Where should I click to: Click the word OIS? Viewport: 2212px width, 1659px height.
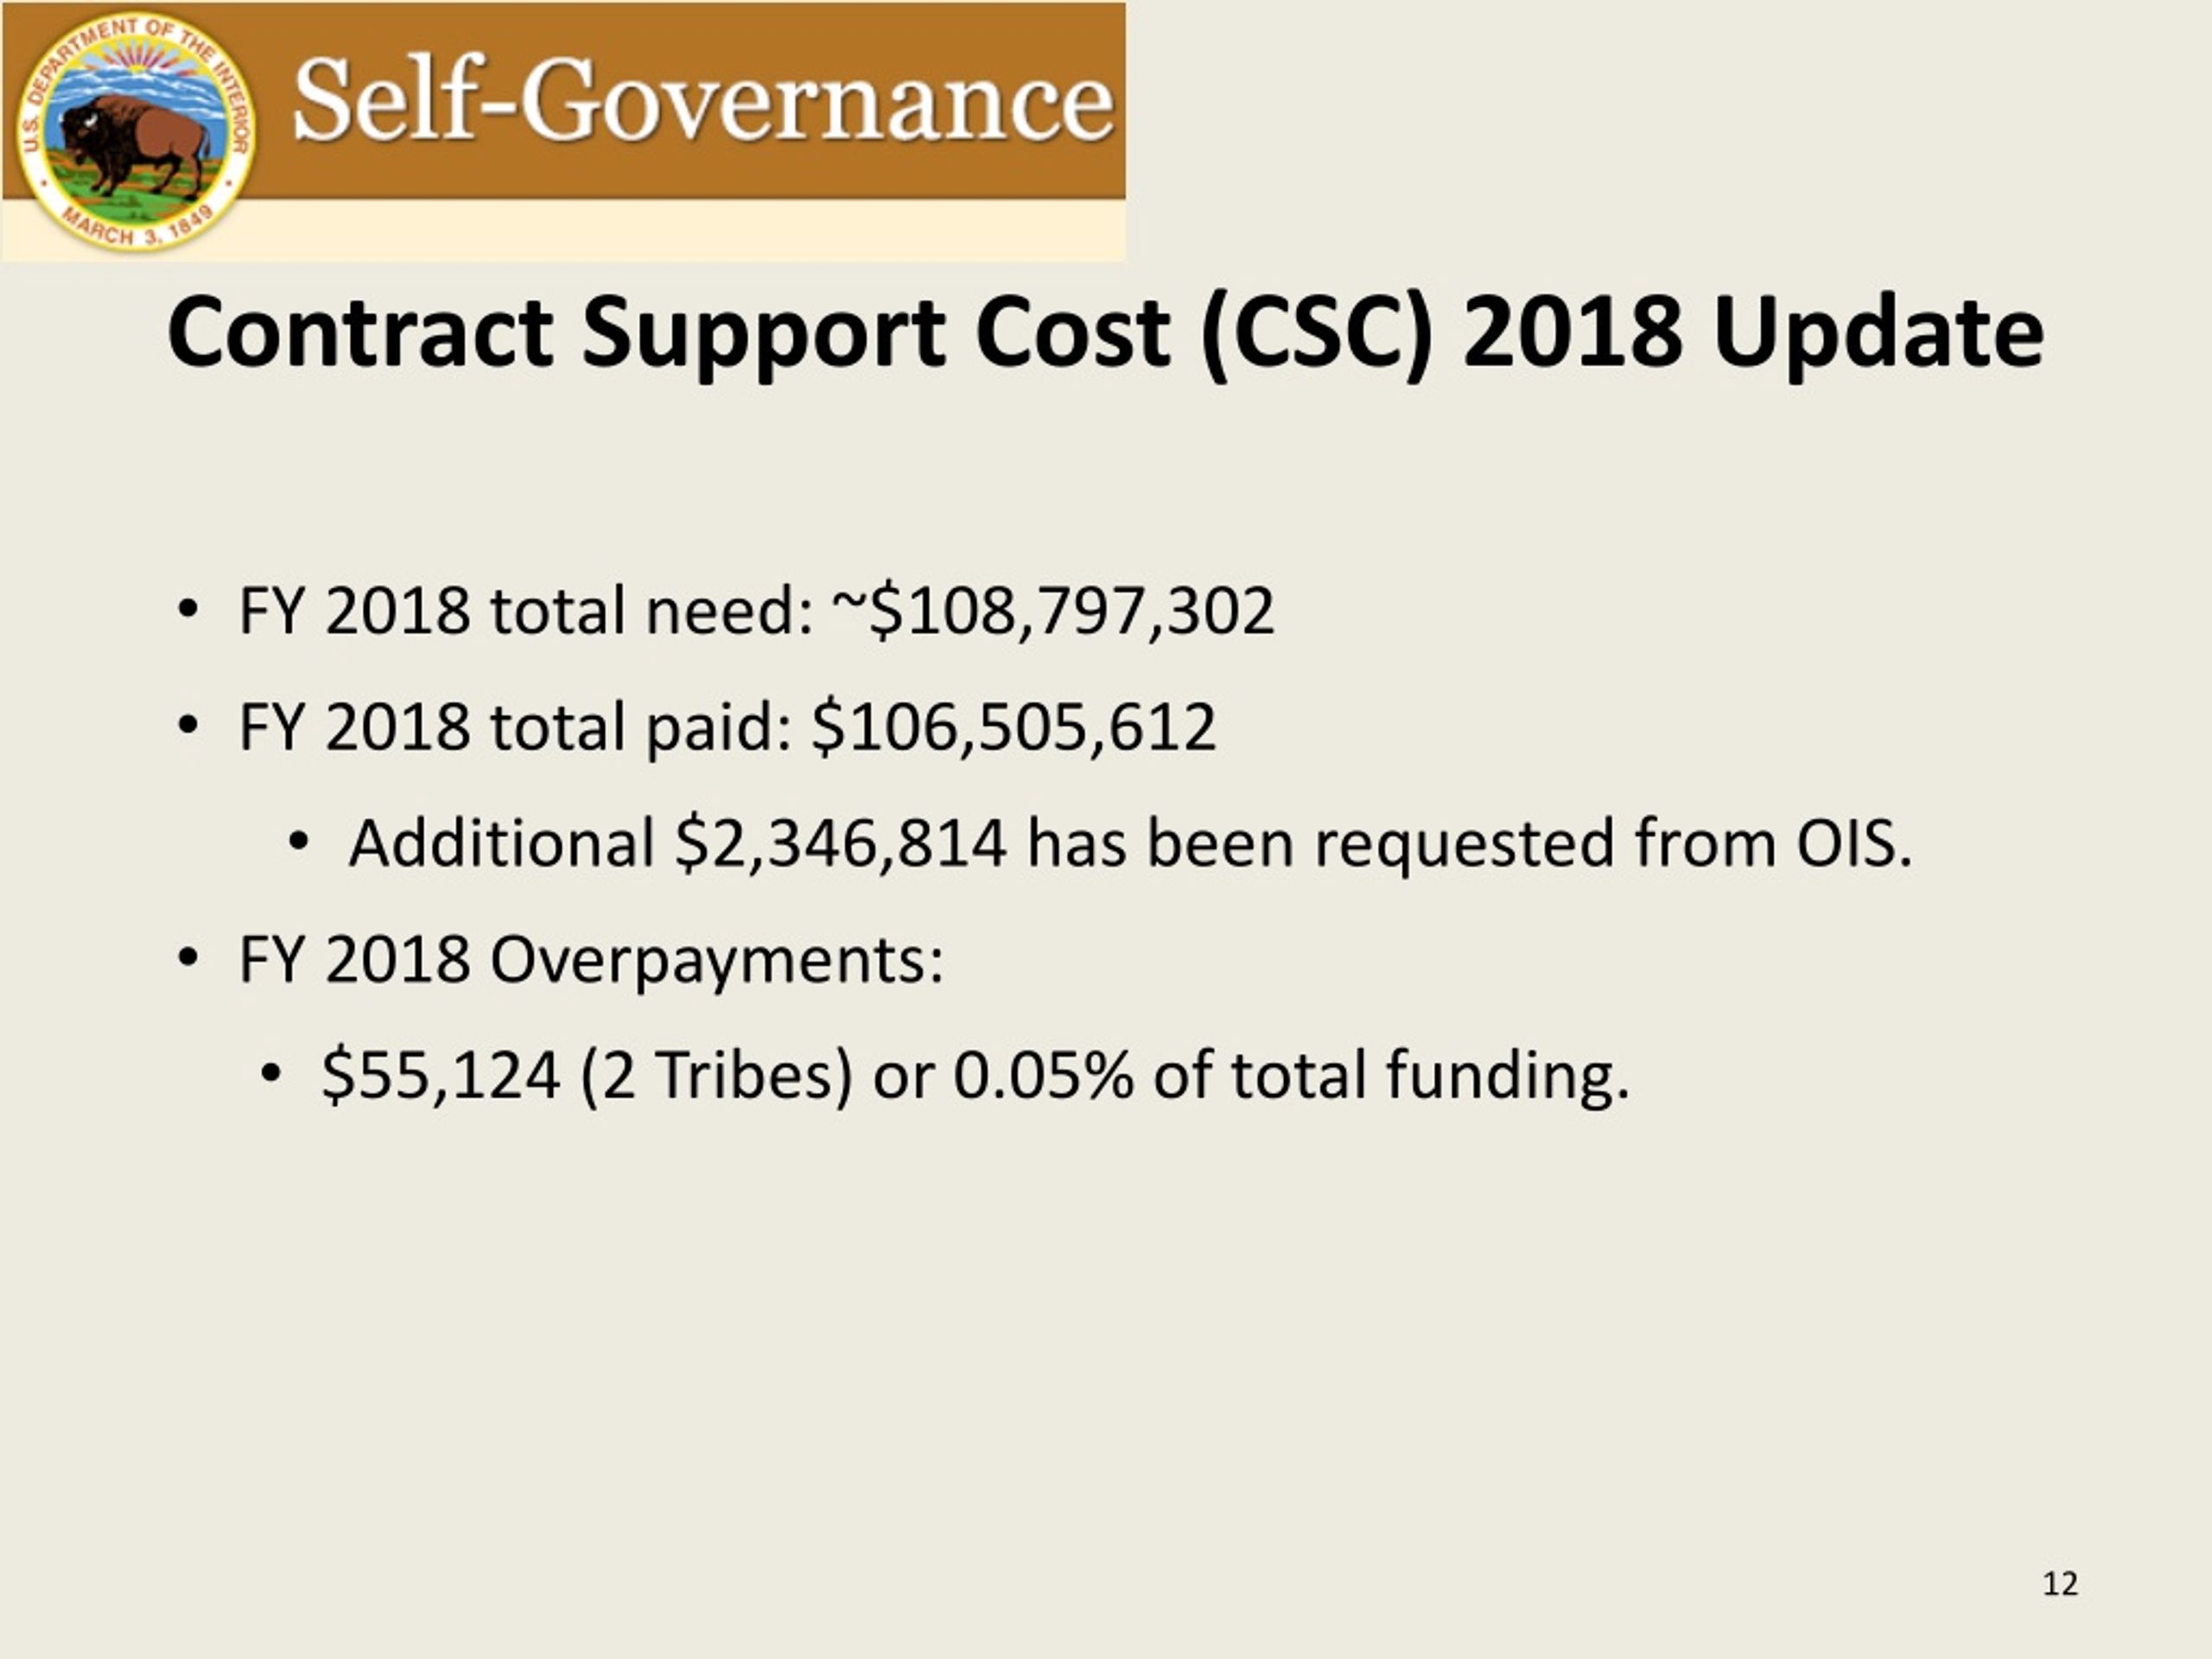[x=1853, y=842]
